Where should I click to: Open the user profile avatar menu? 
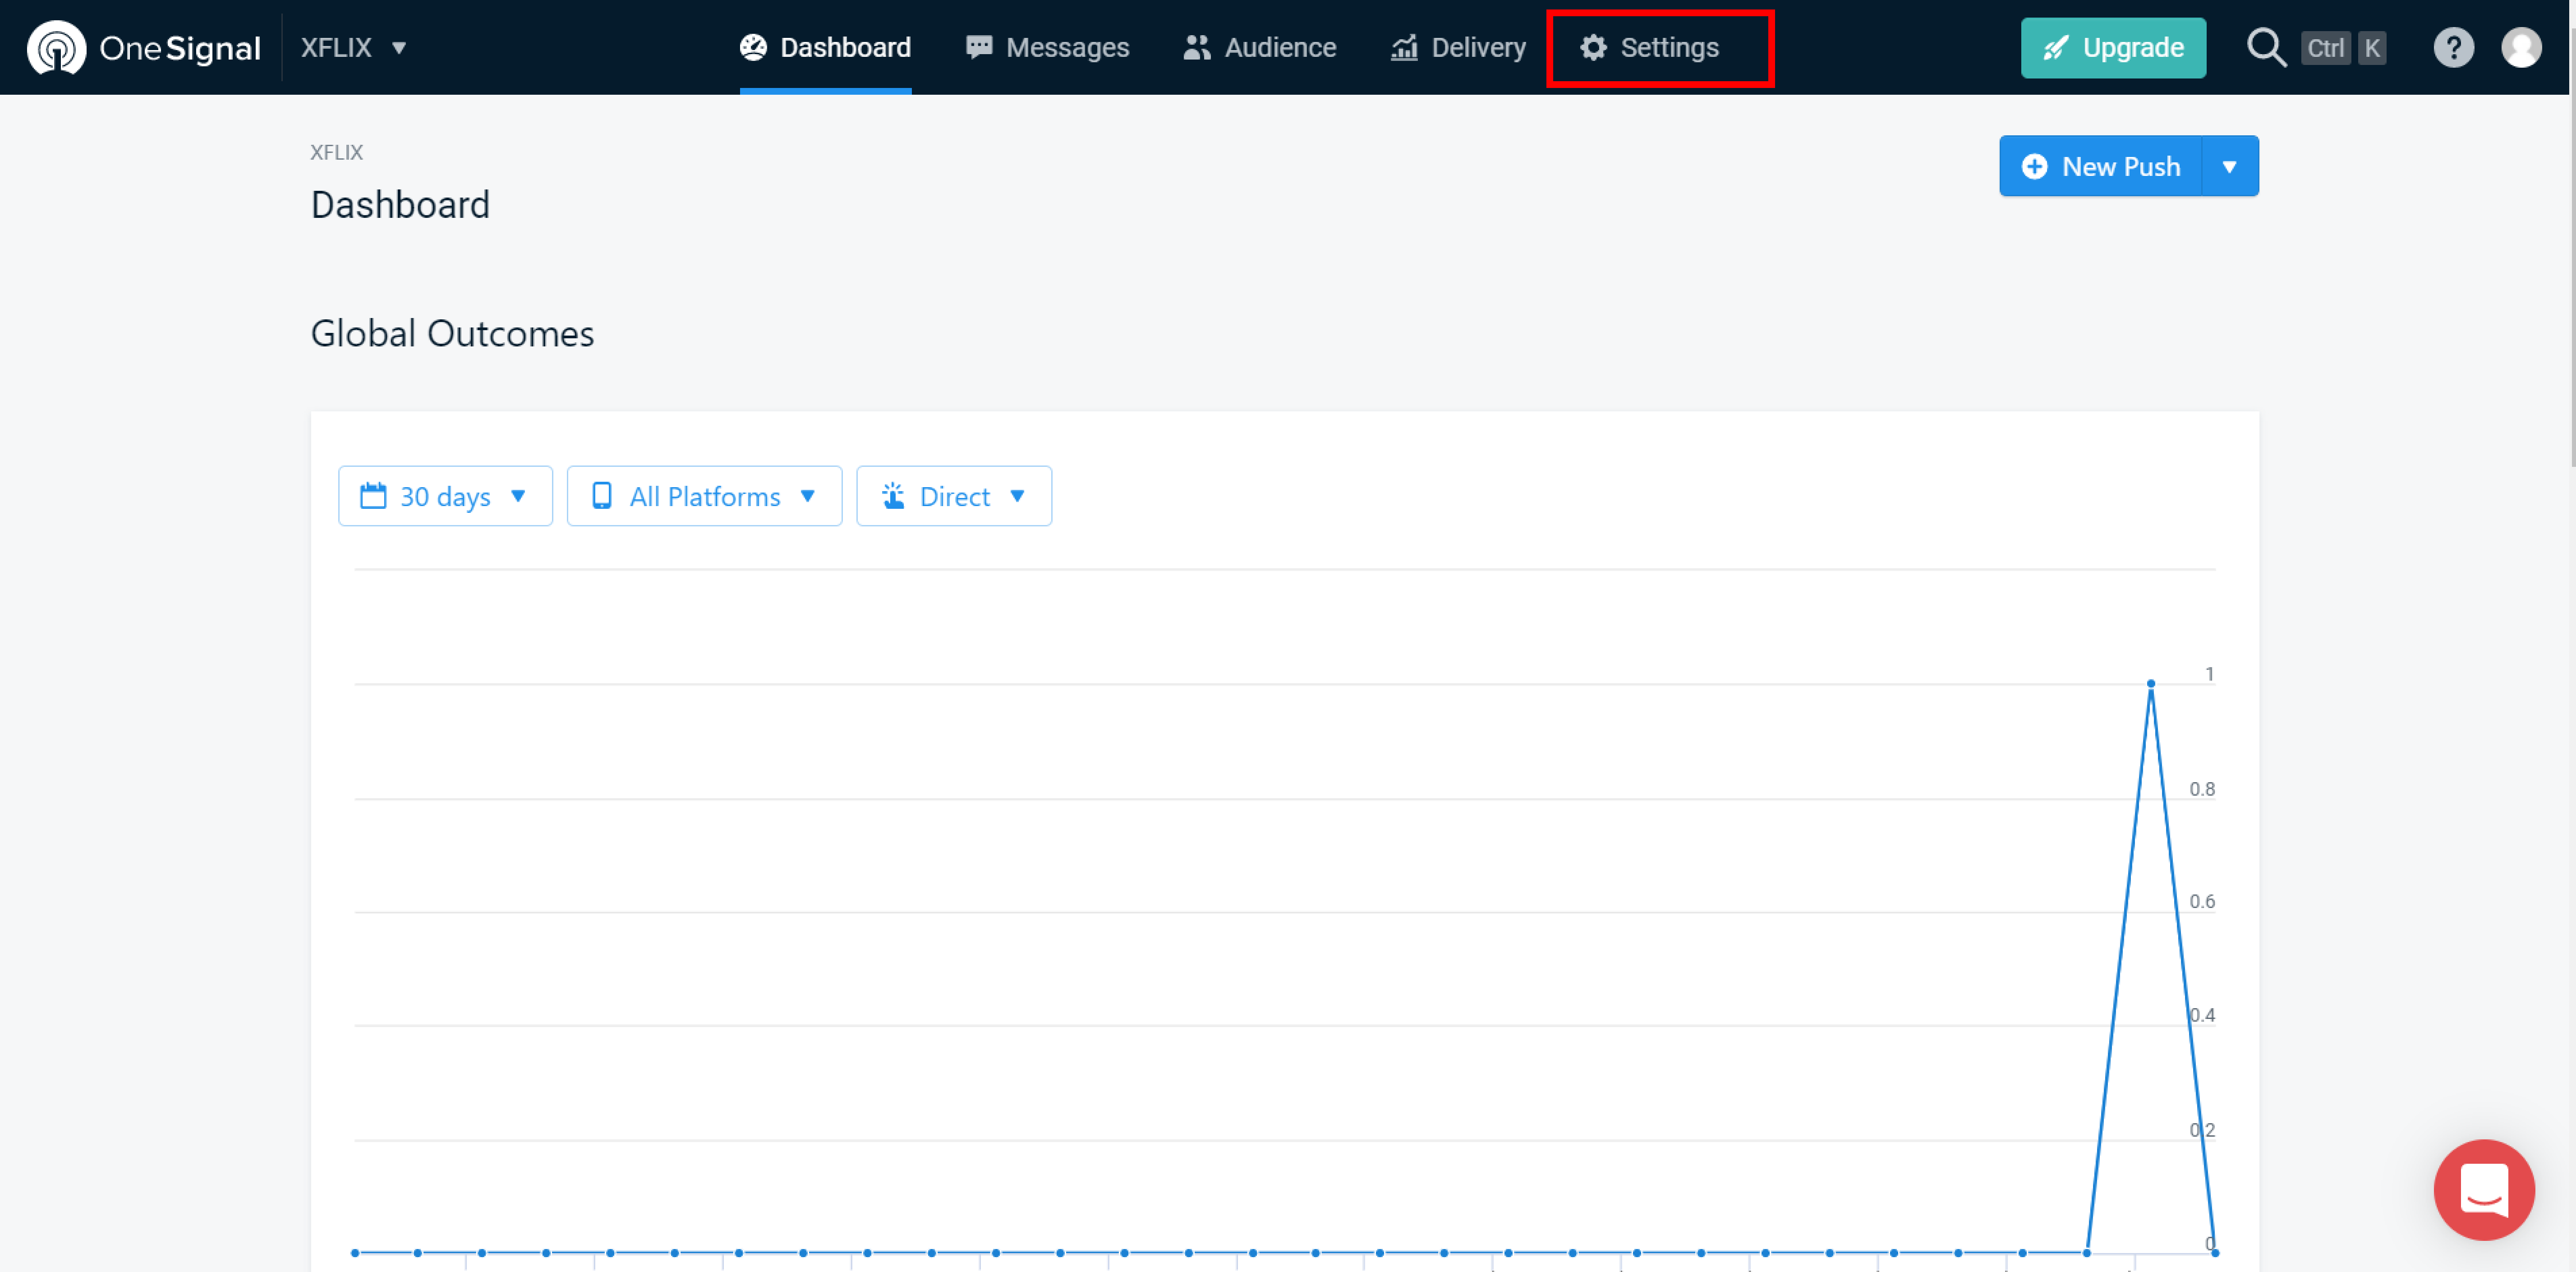click(x=2521, y=47)
